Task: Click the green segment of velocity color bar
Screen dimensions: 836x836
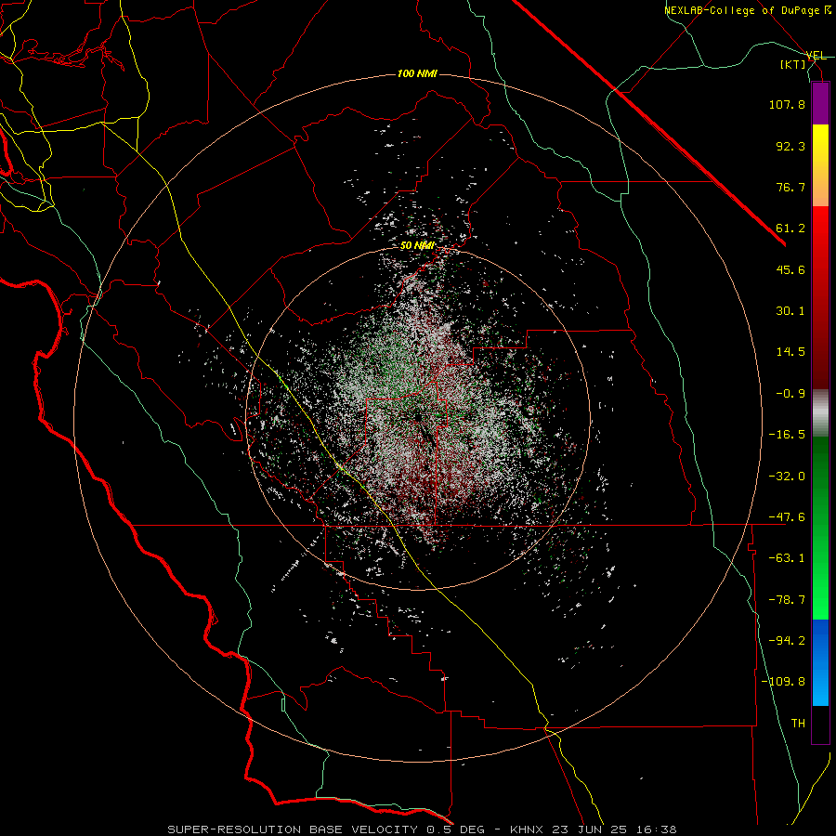Action: pyautogui.click(x=820, y=528)
